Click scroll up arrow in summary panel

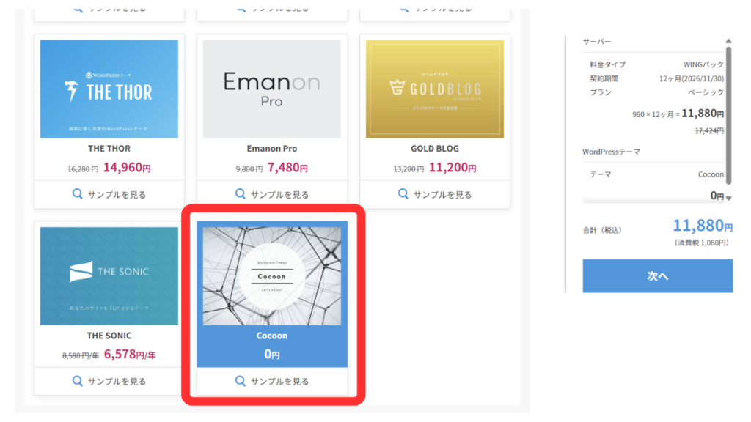click(728, 42)
